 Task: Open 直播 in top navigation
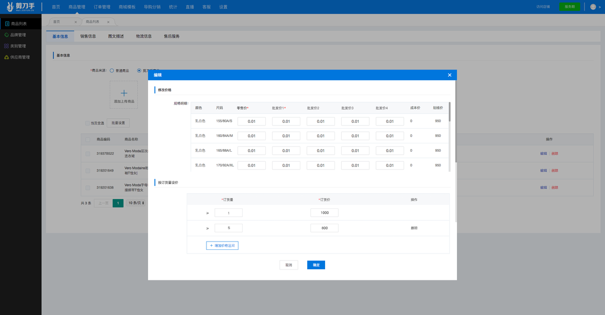(x=190, y=7)
